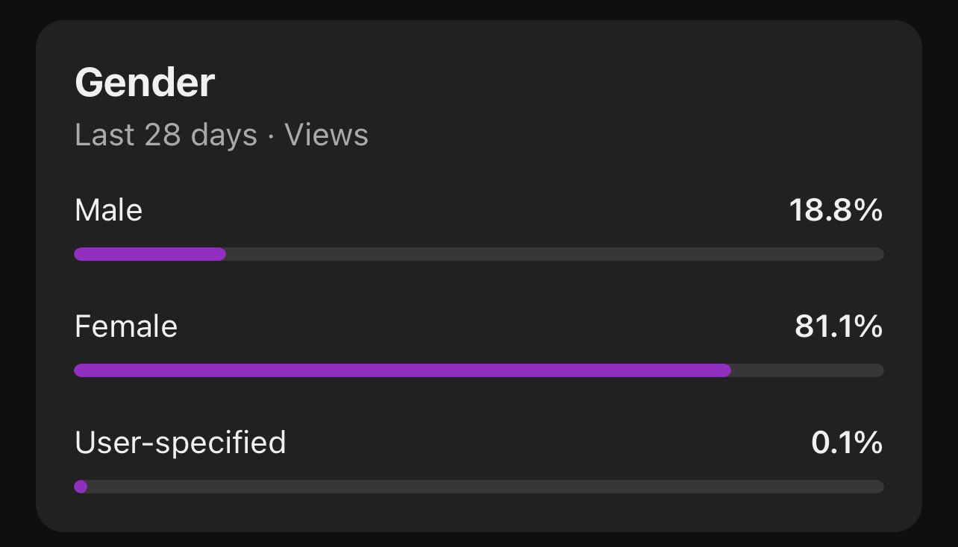This screenshot has height=547, width=958.
Task: Click the dot separator before Views
Action: [271, 136]
